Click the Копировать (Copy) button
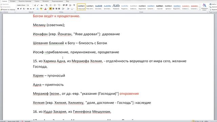Screen dimensions: 217x122 coord(5,7)
